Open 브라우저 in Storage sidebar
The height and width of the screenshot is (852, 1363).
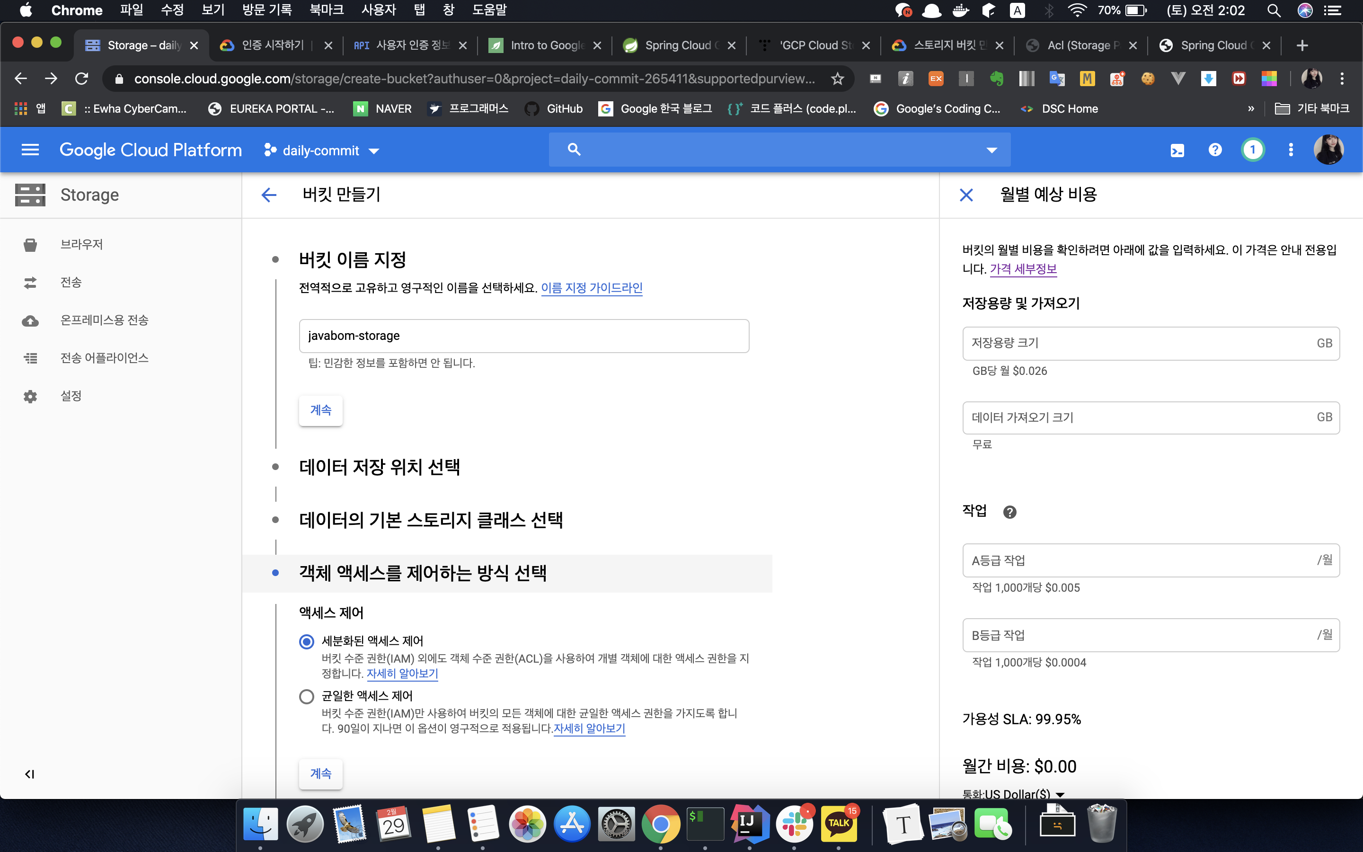click(x=82, y=245)
